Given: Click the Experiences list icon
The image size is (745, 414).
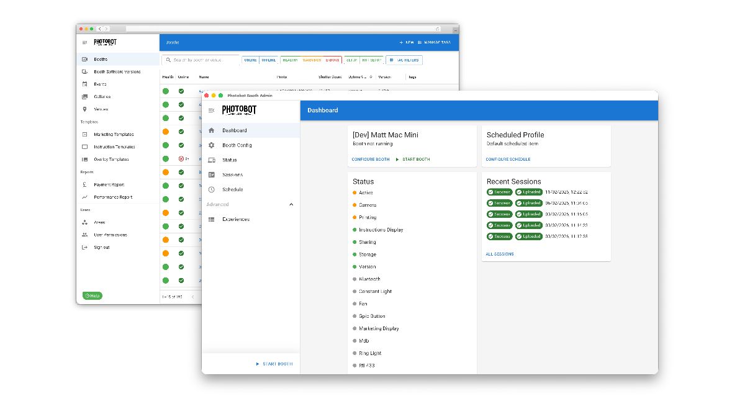Looking at the screenshot, I should (212, 220).
